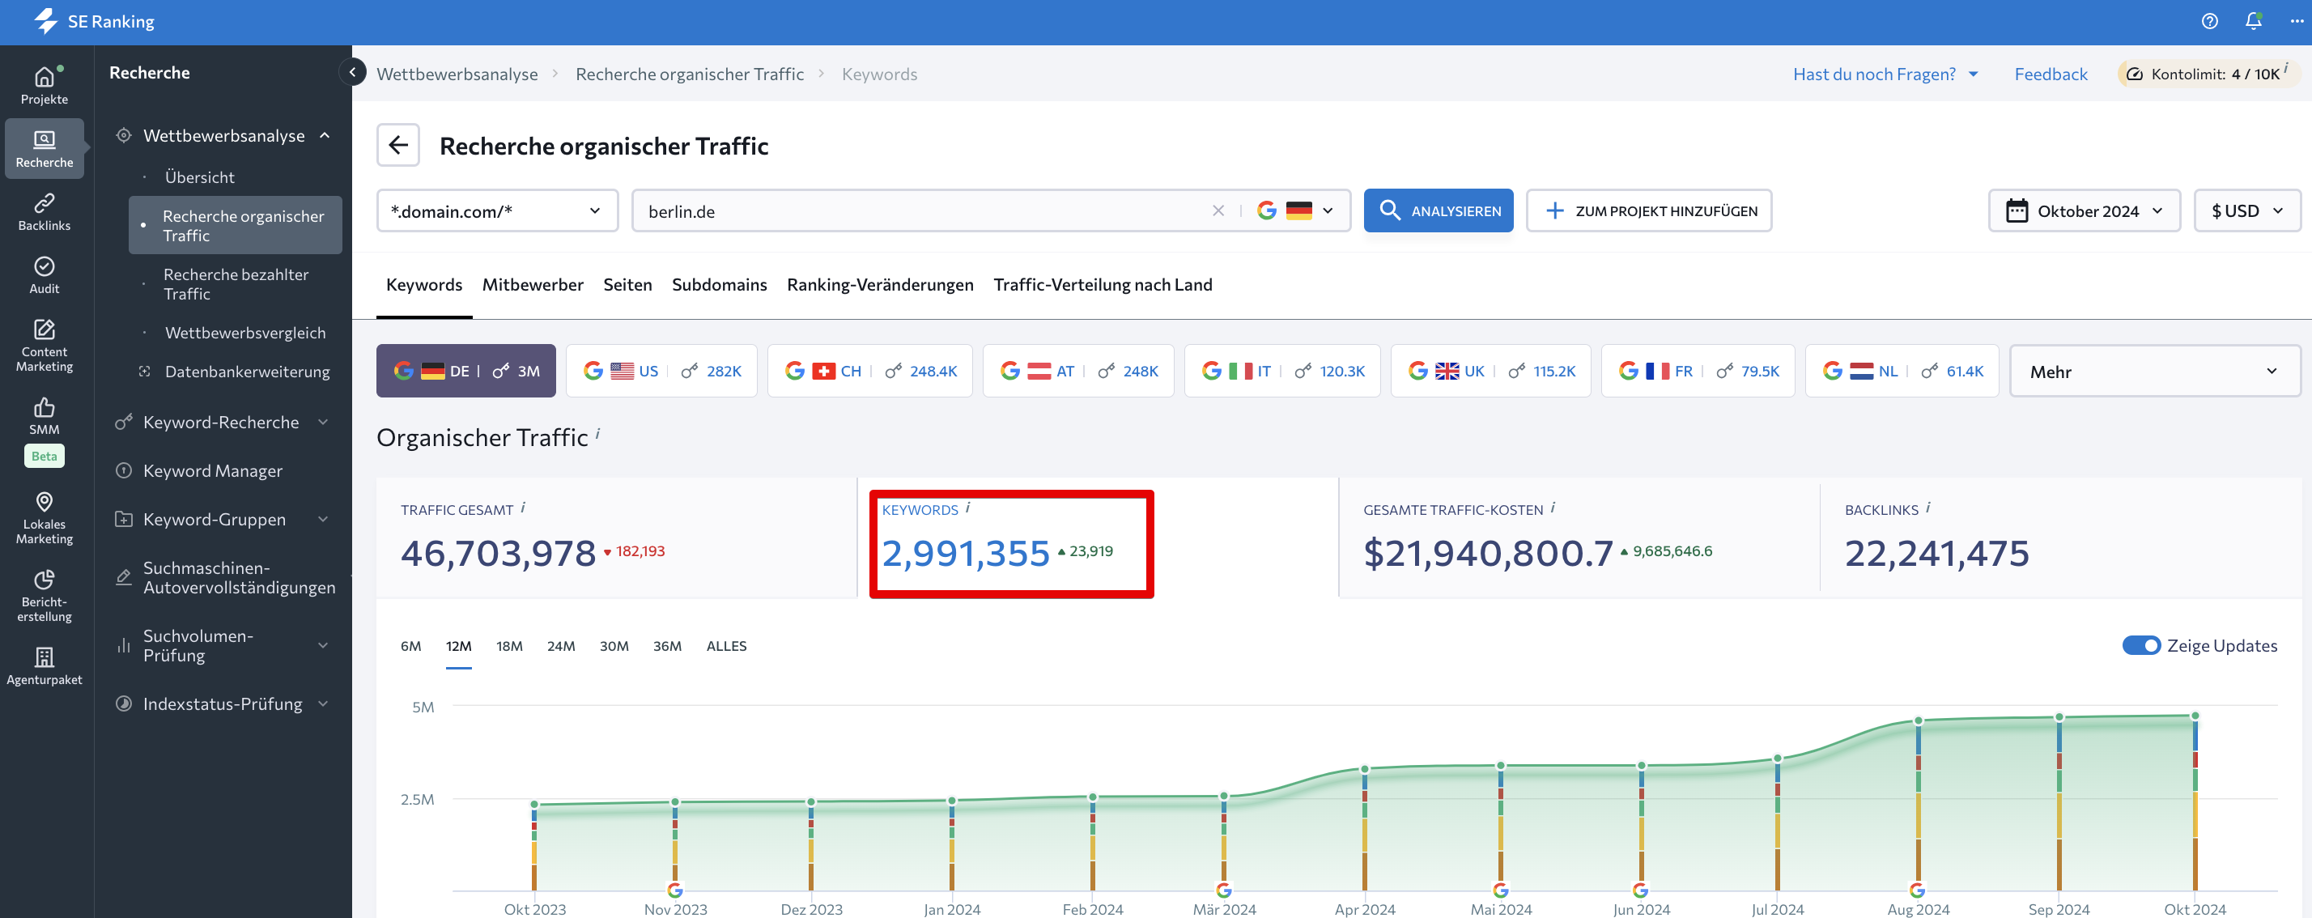This screenshot has height=918, width=2312.
Task: Click Google update marker at Mai 2024
Action: click(1500, 890)
